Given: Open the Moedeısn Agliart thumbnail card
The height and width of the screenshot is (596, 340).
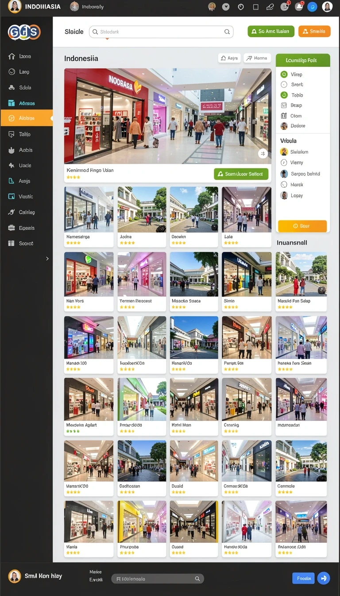Looking at the screenshot, I should (89, 406).
